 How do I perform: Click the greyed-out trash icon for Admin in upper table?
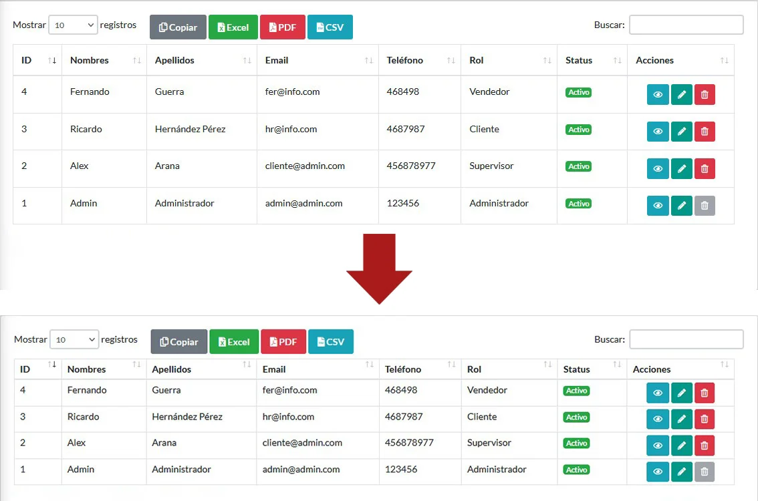pos(705,206)
